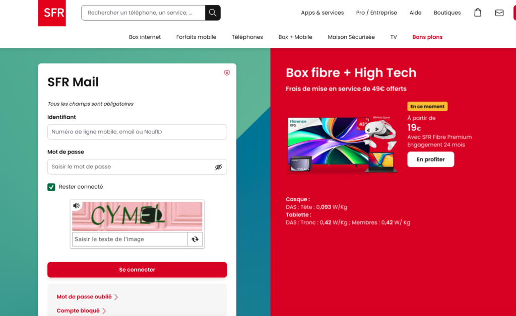The height and width of the screenshot is (316, 516).
Task: Focus the Identifiant input field
Action: (x=137, y=132)
